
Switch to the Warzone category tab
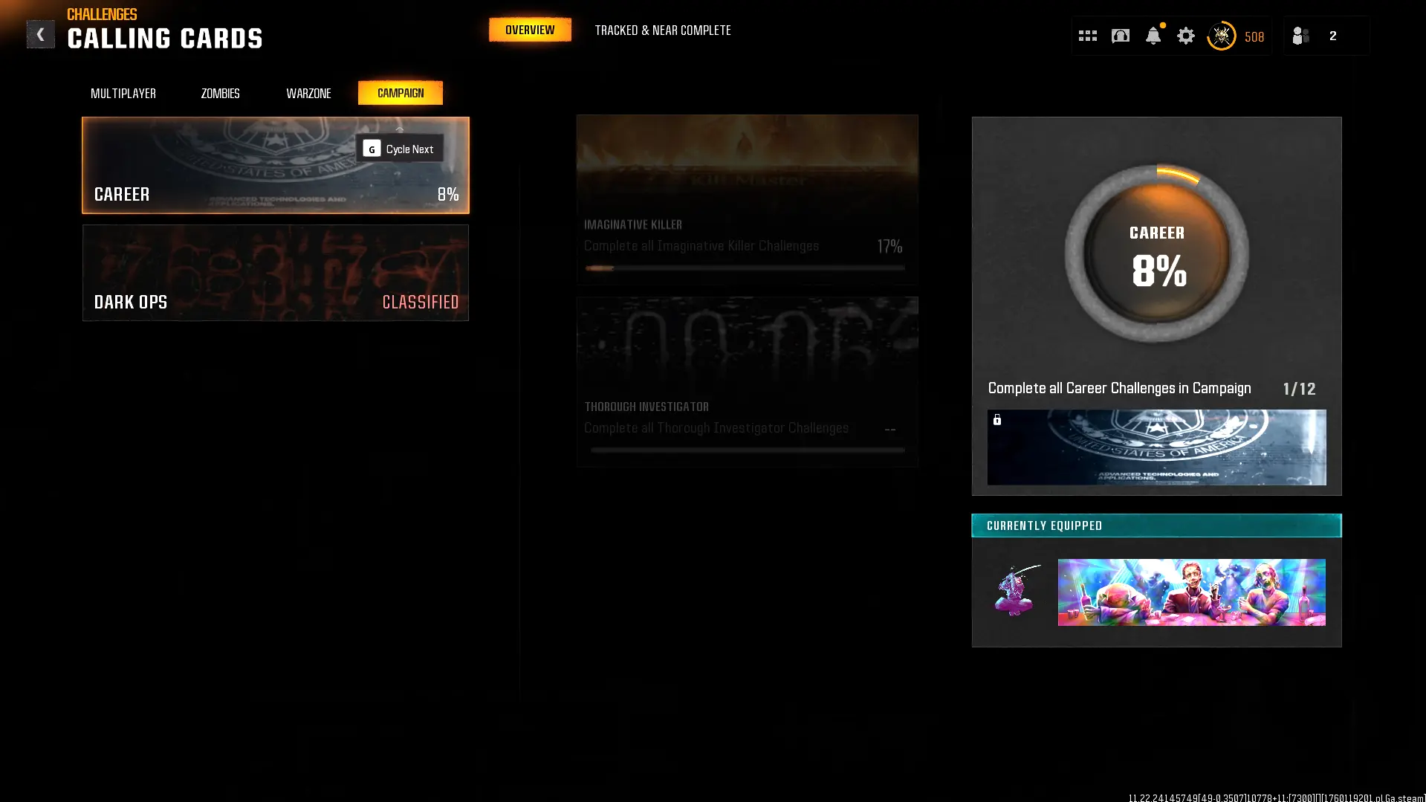click(308, 93)
